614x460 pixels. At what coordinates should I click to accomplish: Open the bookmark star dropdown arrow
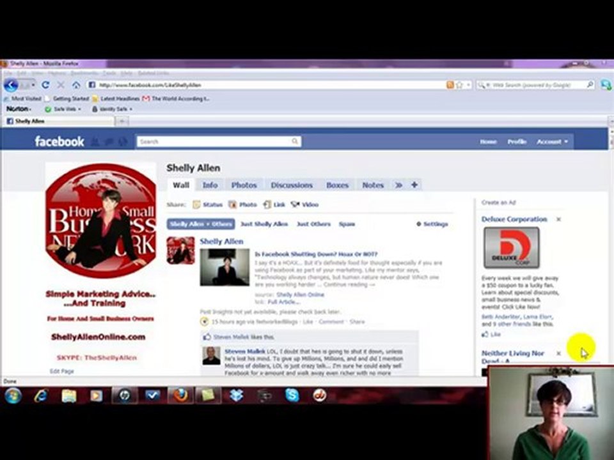468,85
